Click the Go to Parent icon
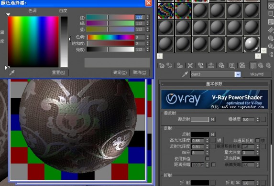 (x=261, y=65)
